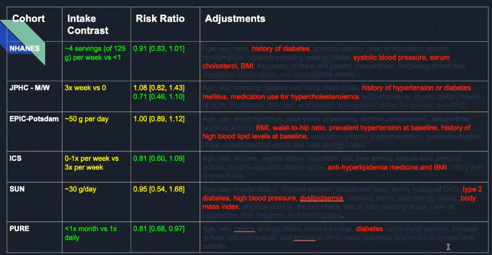Click 'mass index' text in SUN row
Screen dimensions: 492x255
[221, 207]
